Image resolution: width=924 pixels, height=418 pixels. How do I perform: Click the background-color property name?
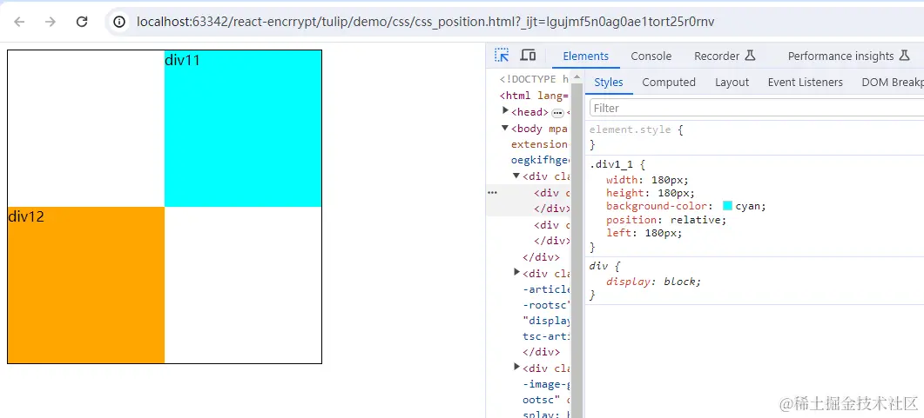pos(657,206)
